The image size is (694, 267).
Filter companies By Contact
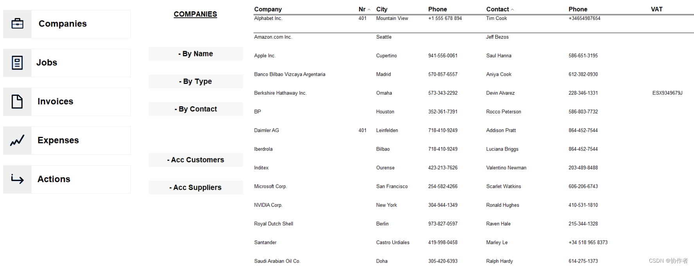(196, 109)
